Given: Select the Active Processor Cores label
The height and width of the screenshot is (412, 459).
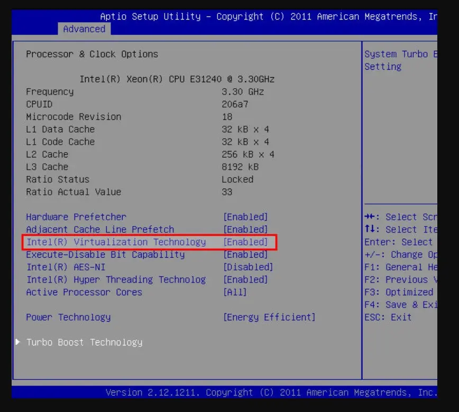Looking at the screenshot, I should click(84, 292).
